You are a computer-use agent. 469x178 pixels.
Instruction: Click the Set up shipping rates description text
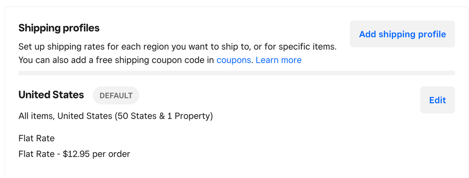pos(177,47)
